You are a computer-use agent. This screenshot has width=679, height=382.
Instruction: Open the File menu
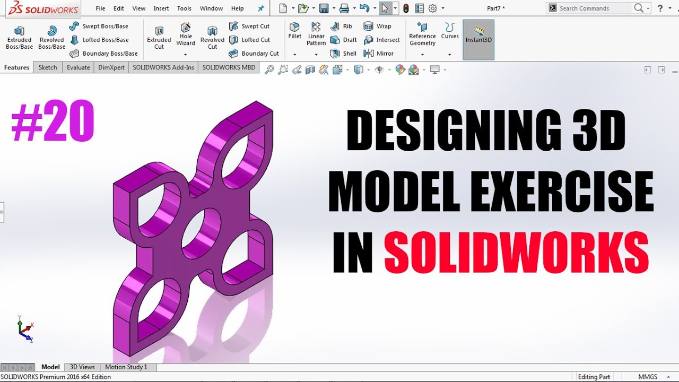click(100, 8)
